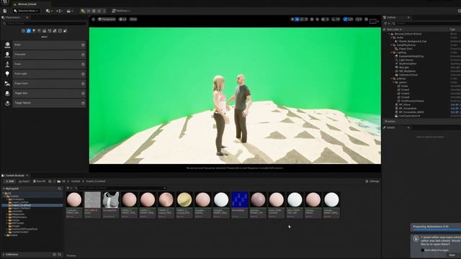Select the Cinematic category icon in Place Actors
The image size is (461, 259).
tap(45, 31)
